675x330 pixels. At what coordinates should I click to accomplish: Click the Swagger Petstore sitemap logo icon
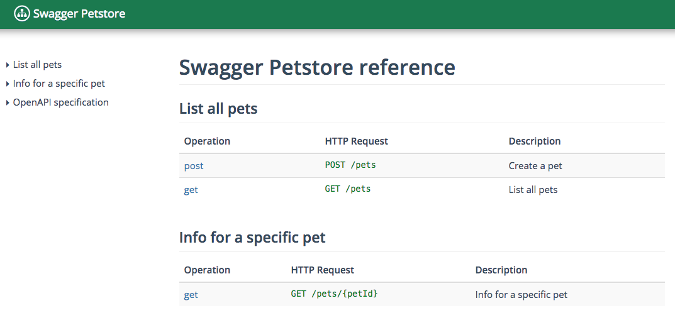[23, 14]
